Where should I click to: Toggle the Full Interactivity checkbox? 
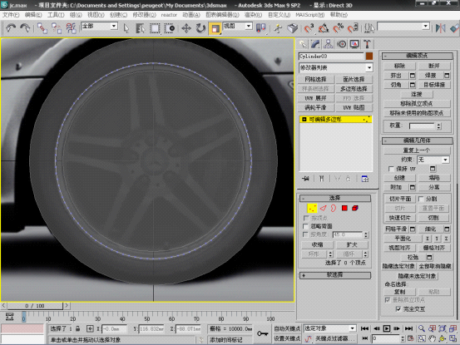(x=398, y=309)
